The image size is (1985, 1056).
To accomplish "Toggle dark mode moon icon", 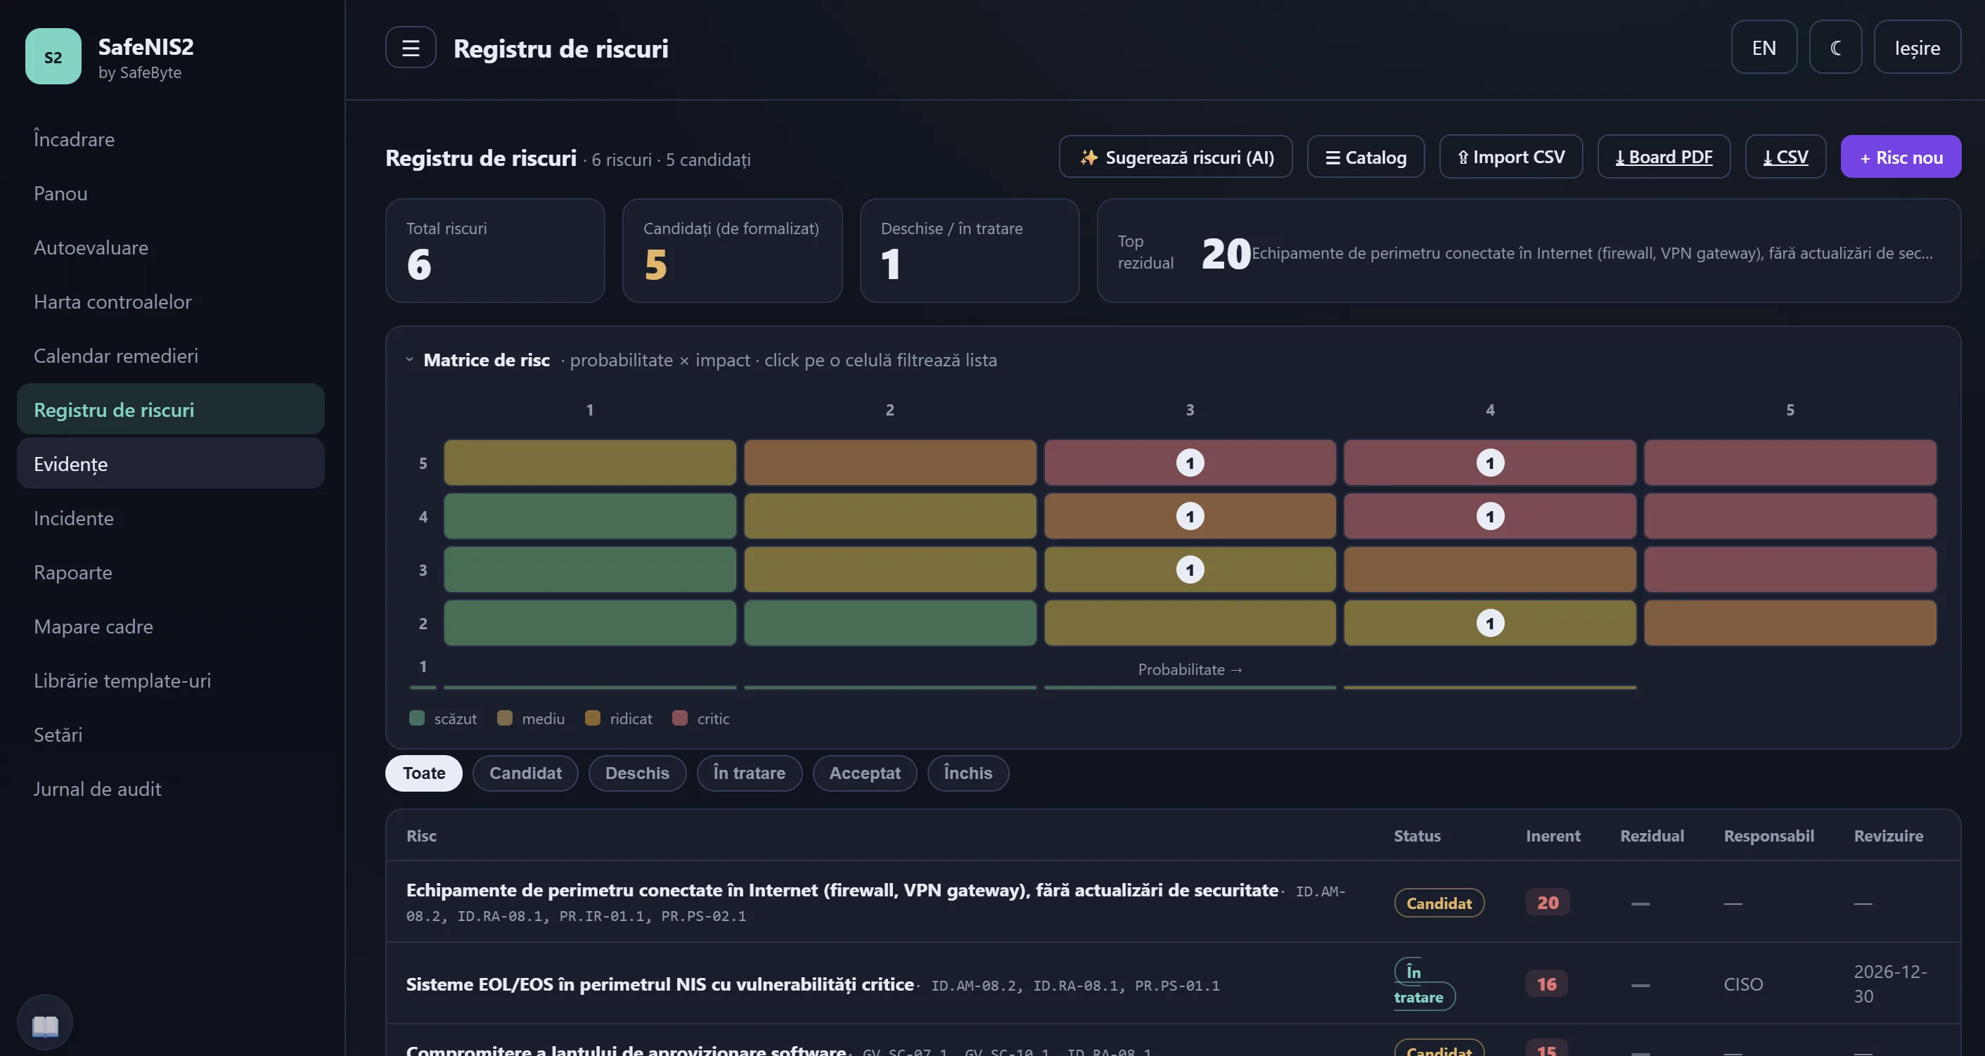I will point(1835,48).
